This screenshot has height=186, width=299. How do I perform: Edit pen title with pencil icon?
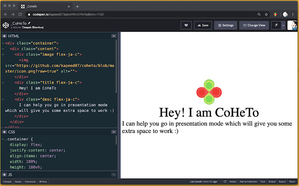29,22
